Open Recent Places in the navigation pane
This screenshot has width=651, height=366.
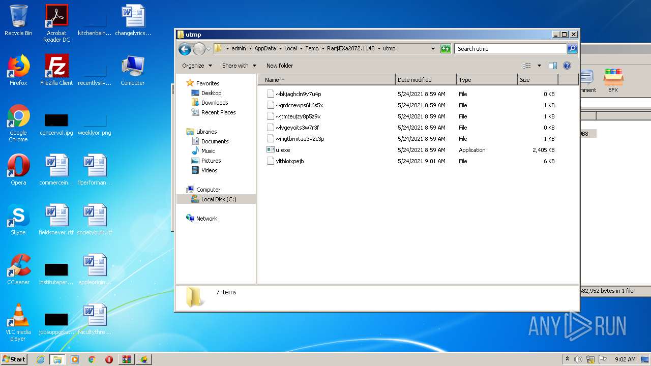point(218,112)
